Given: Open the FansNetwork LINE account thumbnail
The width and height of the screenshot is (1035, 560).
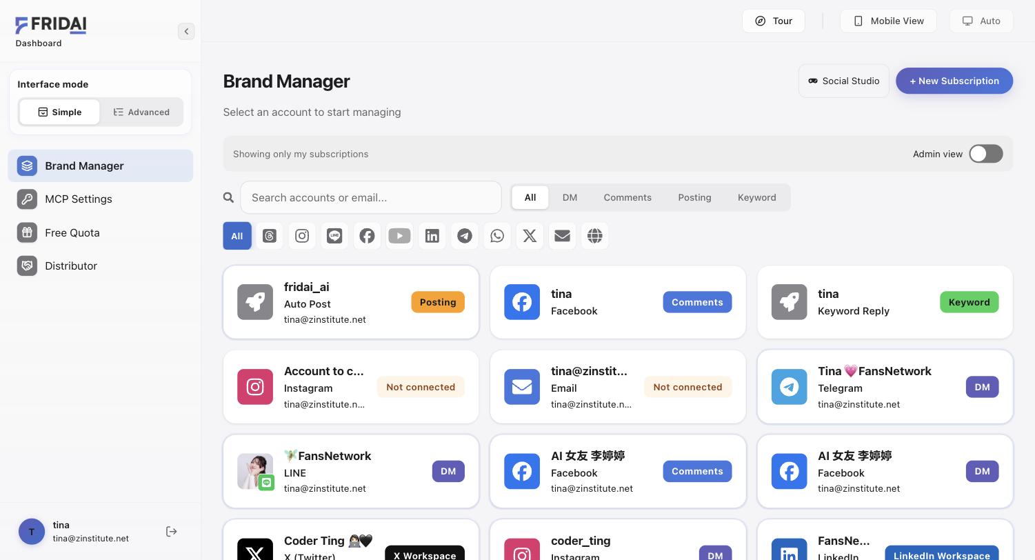Looking at the screenshot, I should 255,472.
